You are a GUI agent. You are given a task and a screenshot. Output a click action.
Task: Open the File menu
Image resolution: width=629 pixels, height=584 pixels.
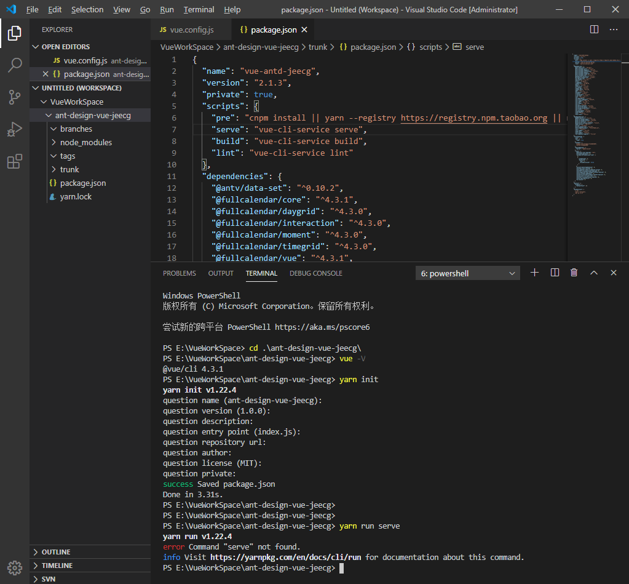33,10
